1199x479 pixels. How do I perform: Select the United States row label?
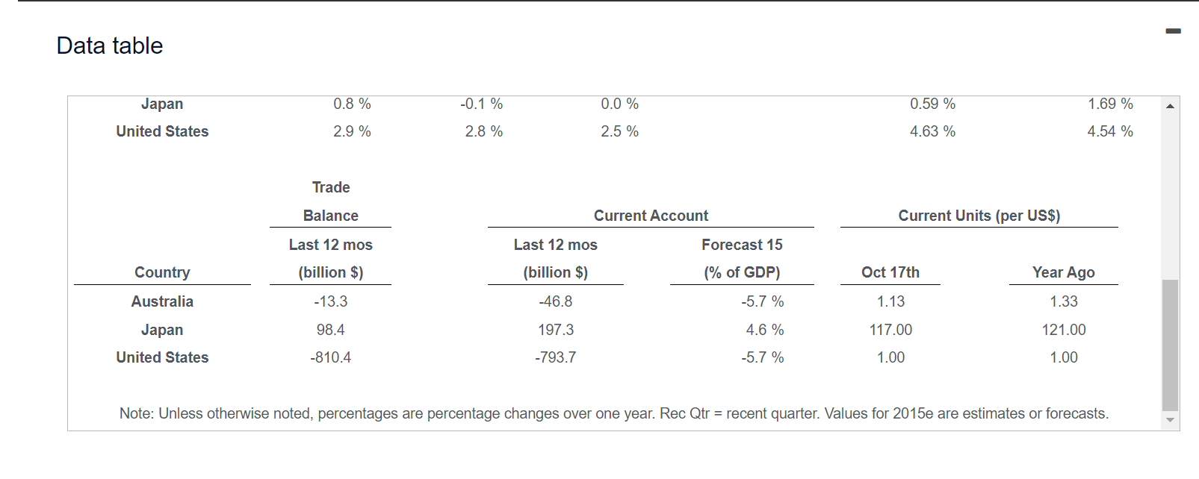click(162, 357)
